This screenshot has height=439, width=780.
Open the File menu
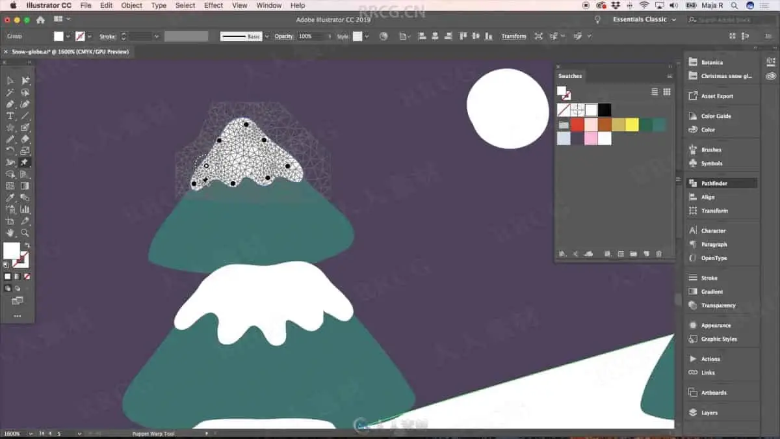coord(86,5)
